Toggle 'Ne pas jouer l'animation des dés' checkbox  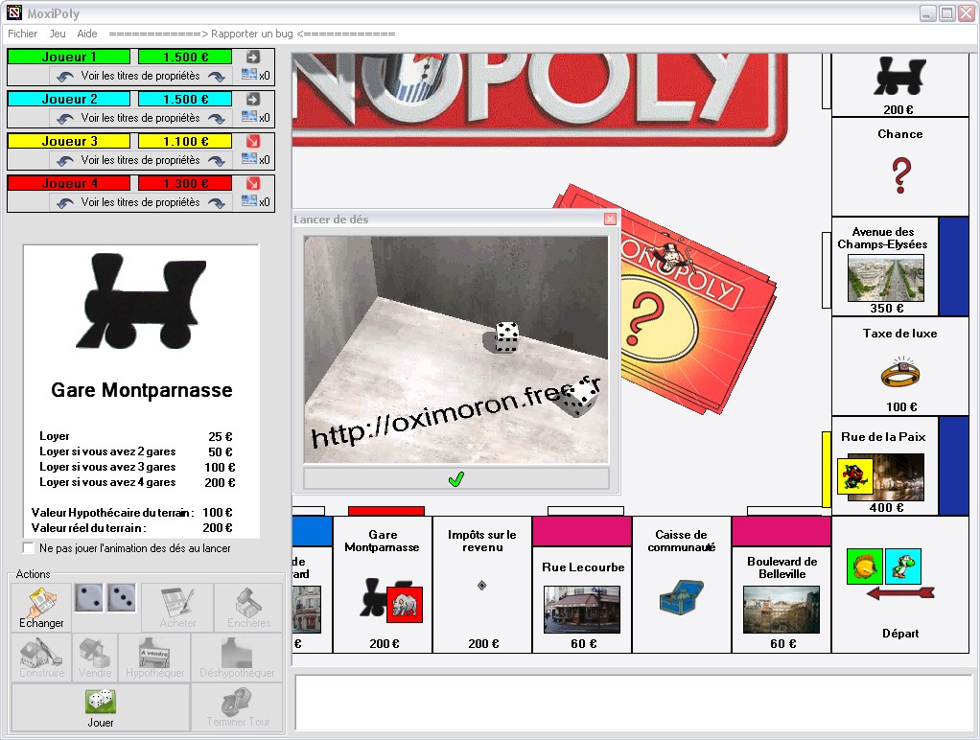(x=28, y=548)
